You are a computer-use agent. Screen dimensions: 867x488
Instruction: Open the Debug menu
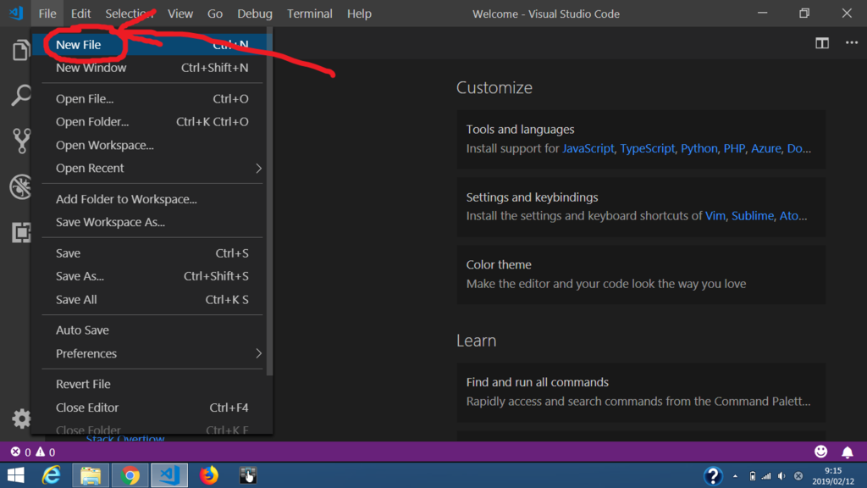click(x=254, y=14)
